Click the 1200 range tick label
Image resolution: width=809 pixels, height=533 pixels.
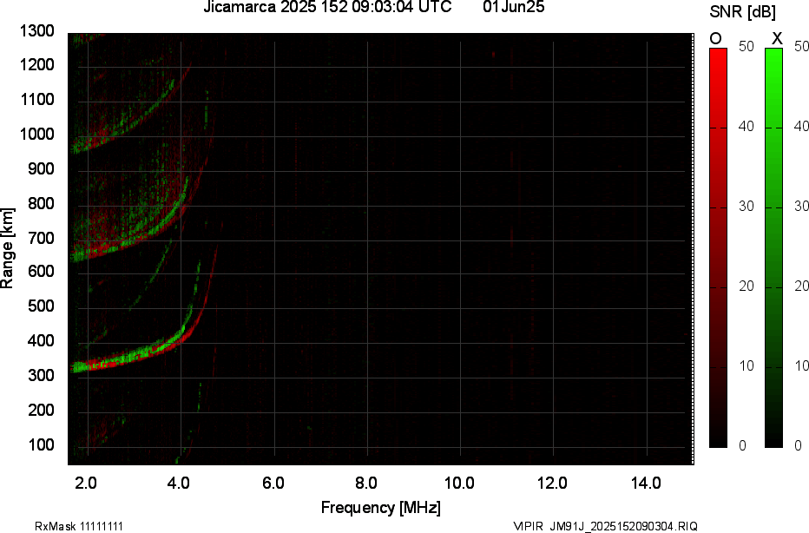(x=37, y=65)
